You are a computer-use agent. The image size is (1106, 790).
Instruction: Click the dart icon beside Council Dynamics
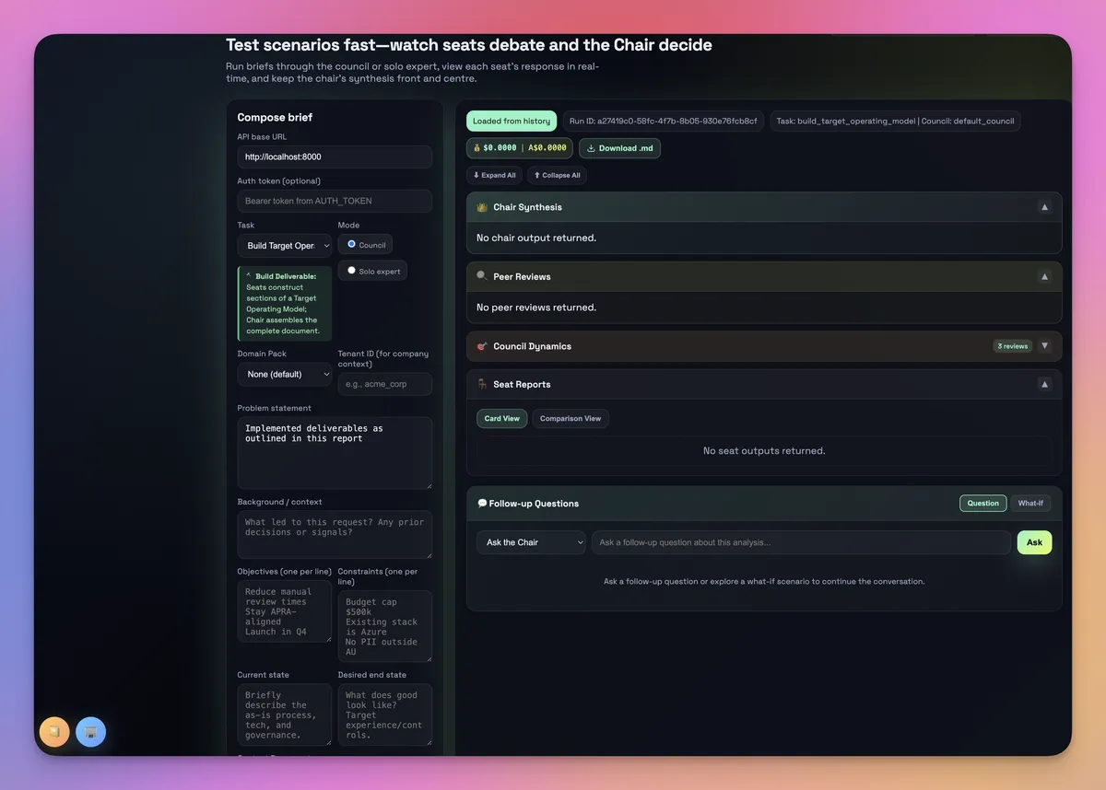pos(481,345)
